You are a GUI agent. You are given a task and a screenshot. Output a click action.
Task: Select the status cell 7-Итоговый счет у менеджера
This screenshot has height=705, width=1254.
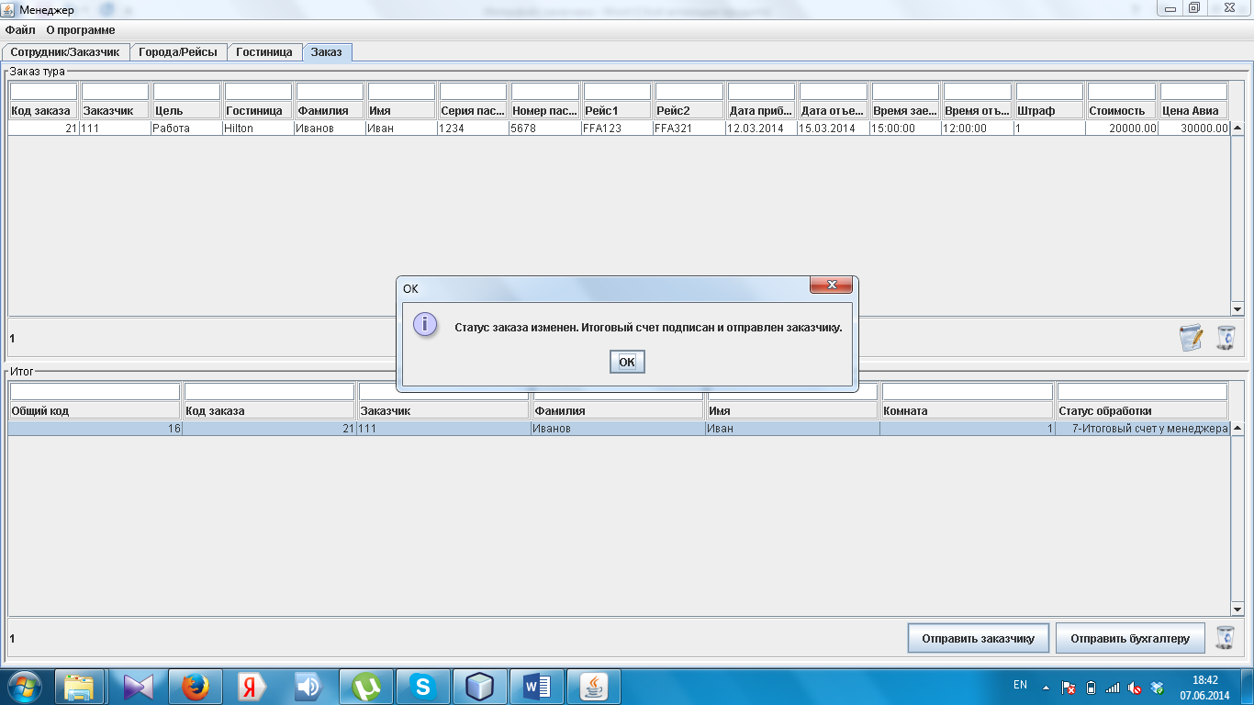(x=1142, y=429)
